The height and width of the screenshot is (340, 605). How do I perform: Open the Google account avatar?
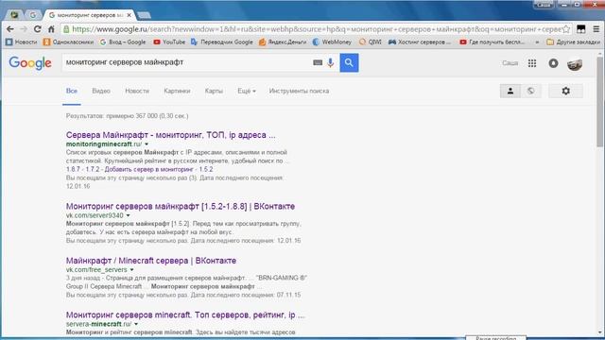pos(575,63)
